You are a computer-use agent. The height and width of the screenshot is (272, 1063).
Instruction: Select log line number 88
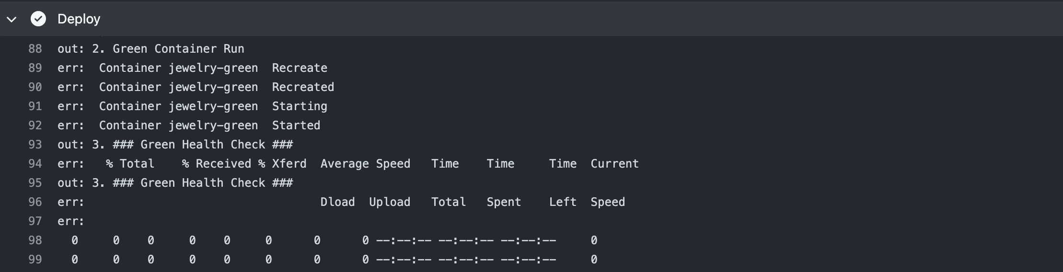point(35,49)
